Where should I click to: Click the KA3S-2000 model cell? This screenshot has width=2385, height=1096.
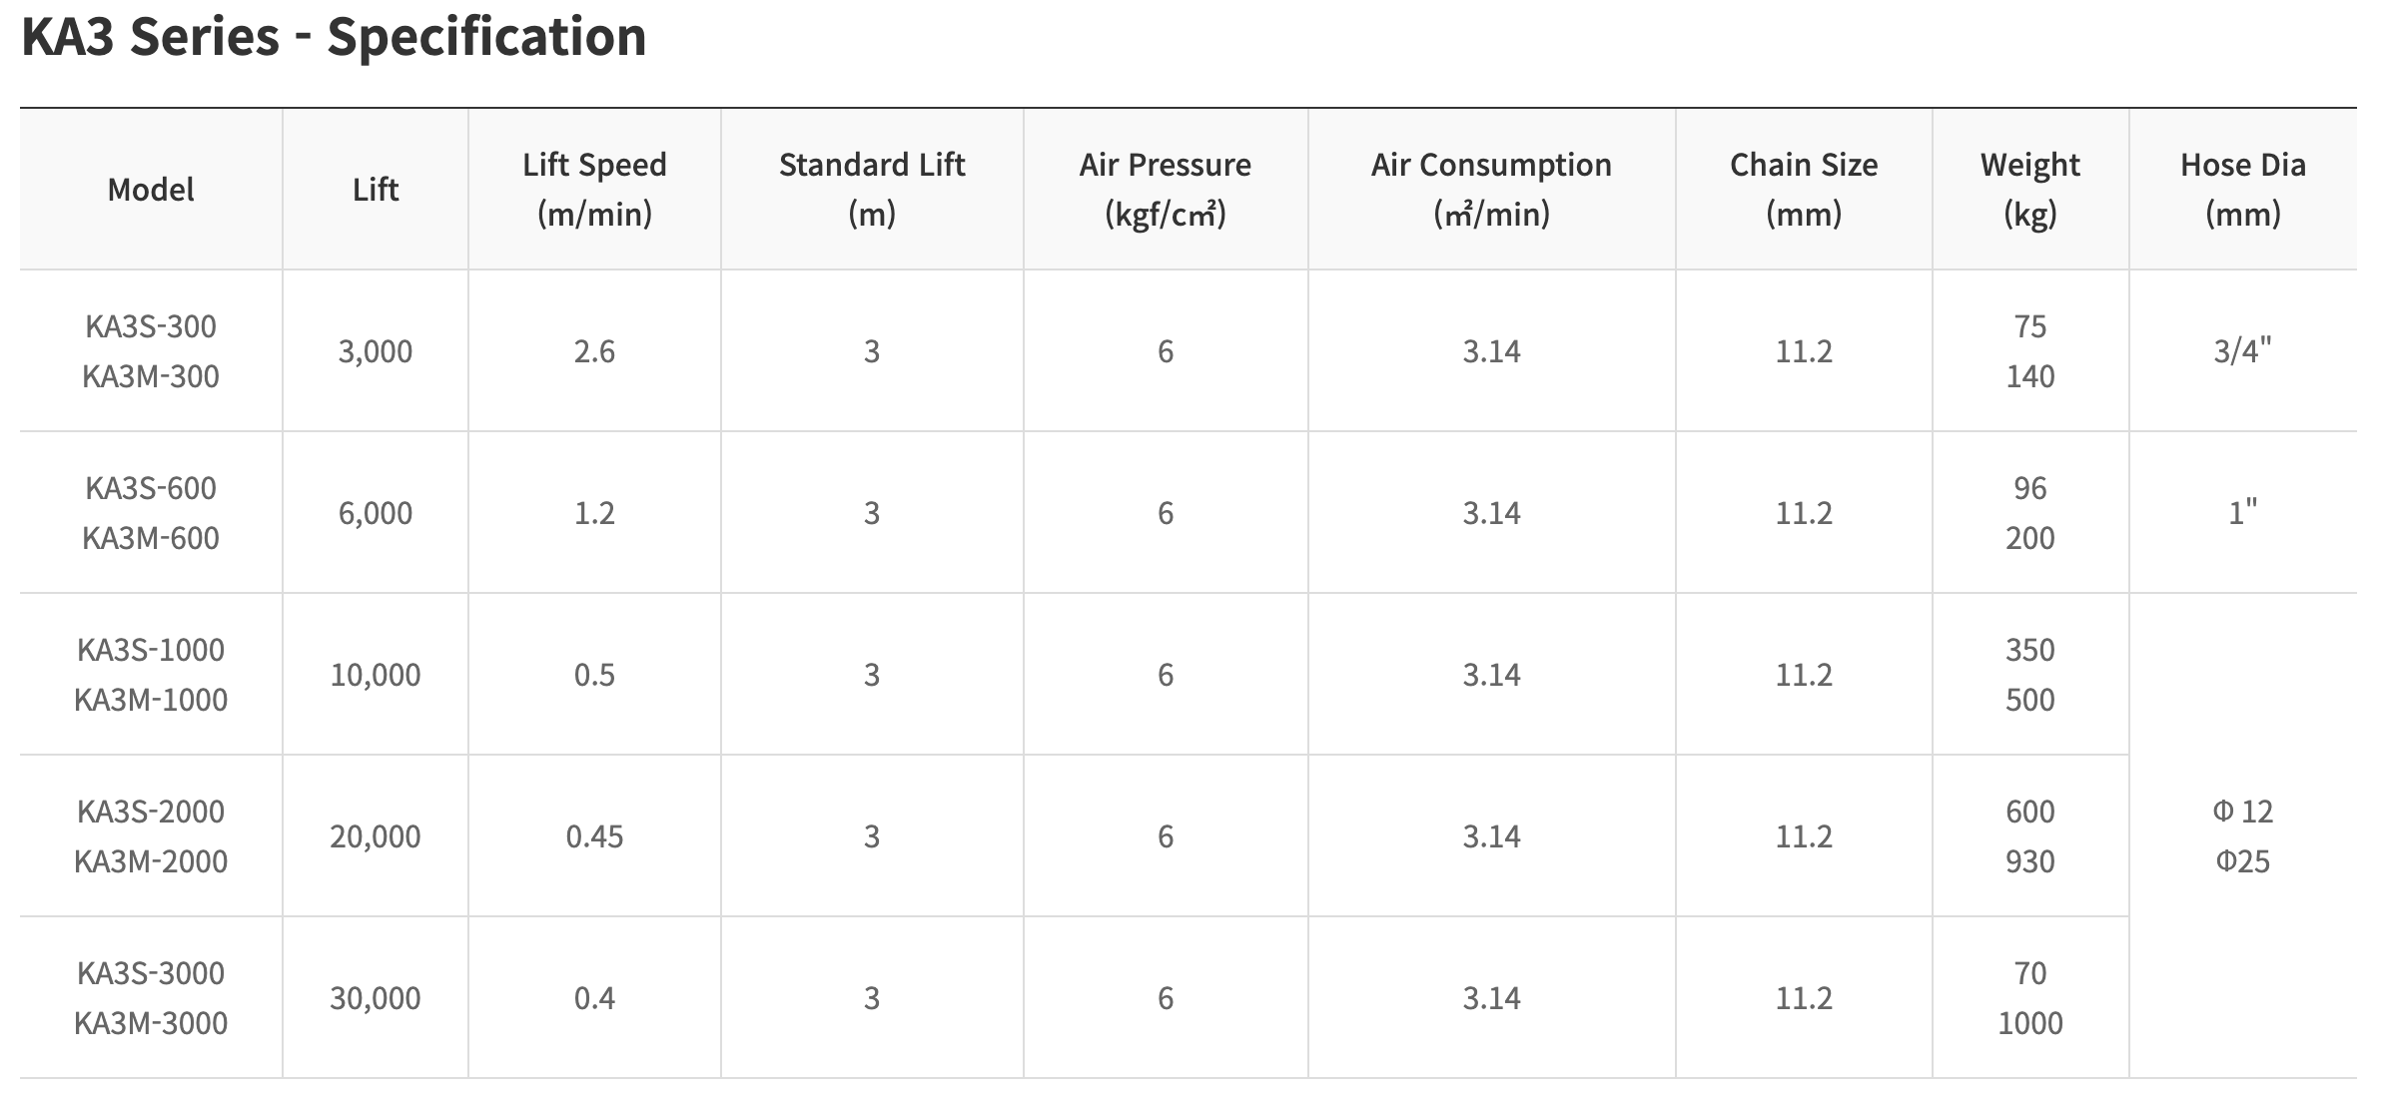point(151,812)
